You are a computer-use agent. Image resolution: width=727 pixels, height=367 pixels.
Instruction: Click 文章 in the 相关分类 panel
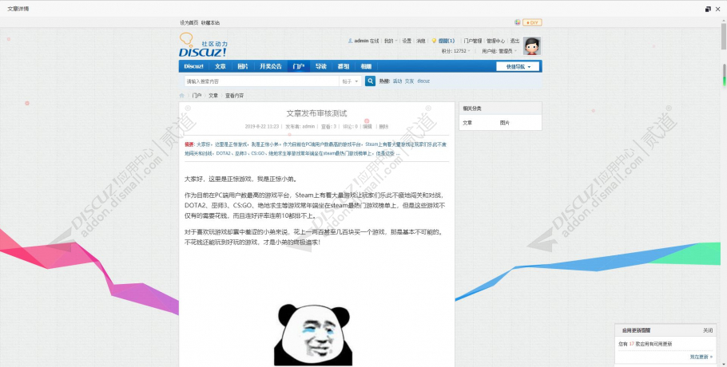pyautogui.click(x=467, y=123)
